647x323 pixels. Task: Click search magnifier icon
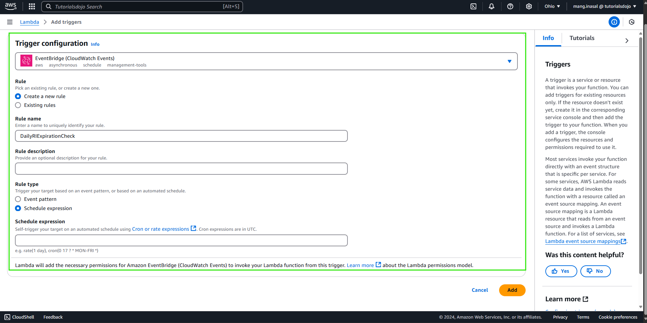point(49,6)
